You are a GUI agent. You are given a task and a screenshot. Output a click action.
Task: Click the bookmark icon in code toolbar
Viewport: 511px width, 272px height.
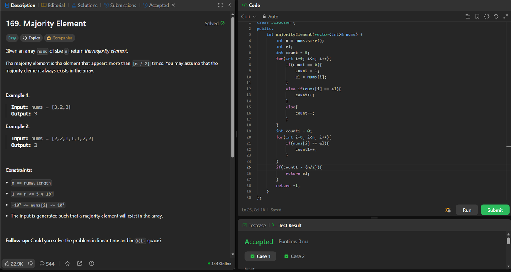click(x=477, y=17)
